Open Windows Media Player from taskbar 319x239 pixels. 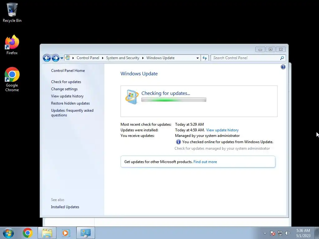point(66,233)
